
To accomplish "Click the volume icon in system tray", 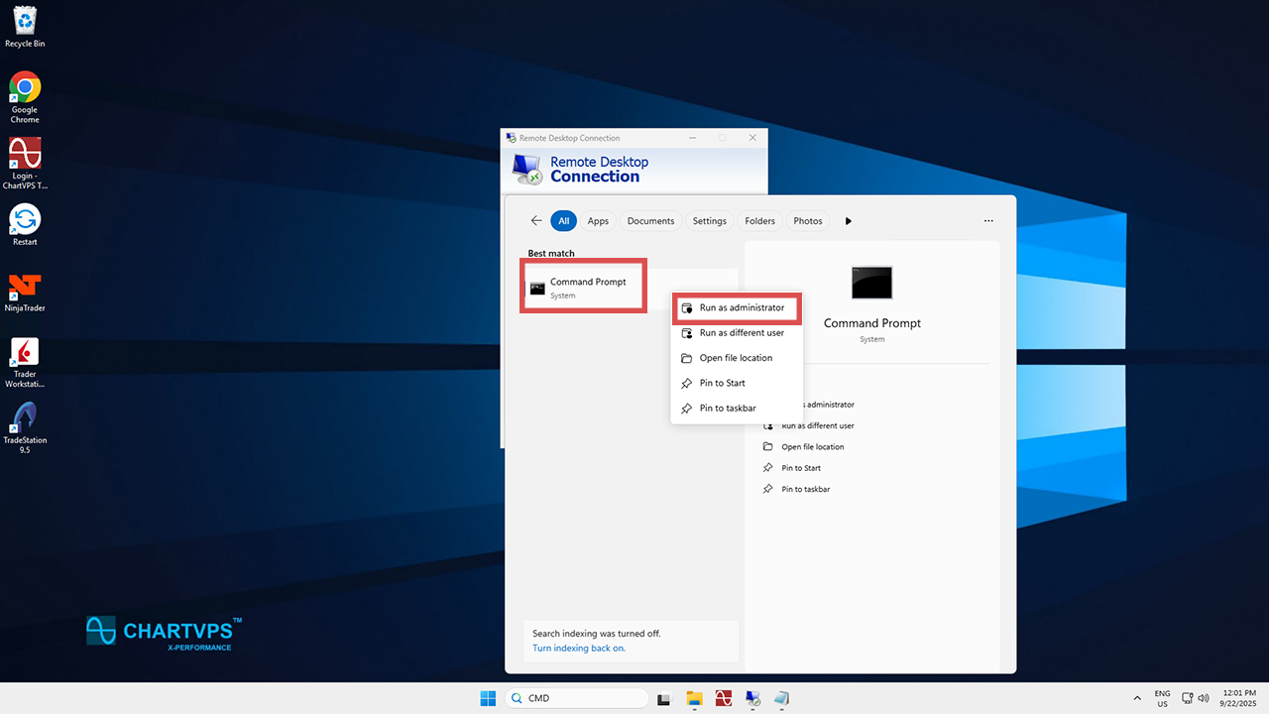I will (x=1204, y=698).
